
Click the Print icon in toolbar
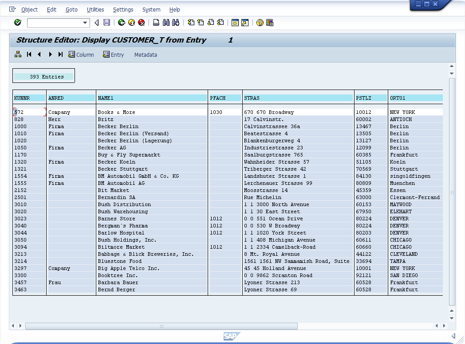tap(156, 23)
